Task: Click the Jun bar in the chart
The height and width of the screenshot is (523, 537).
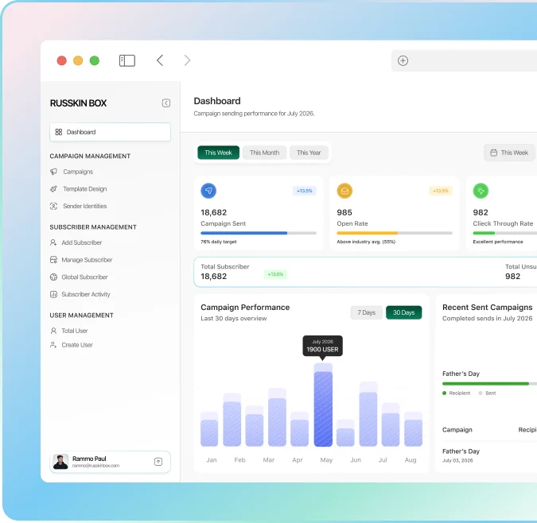Action: pyautogui.click(x=345, y=433)
